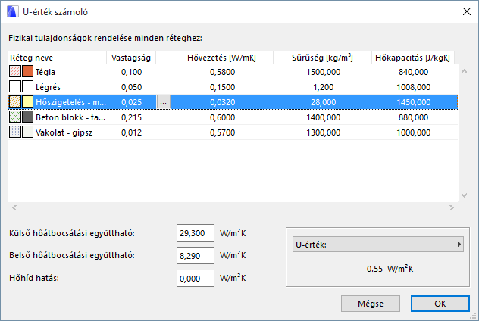
Task: Click Beton blokk thickness value 0,215
Action: 131,117
